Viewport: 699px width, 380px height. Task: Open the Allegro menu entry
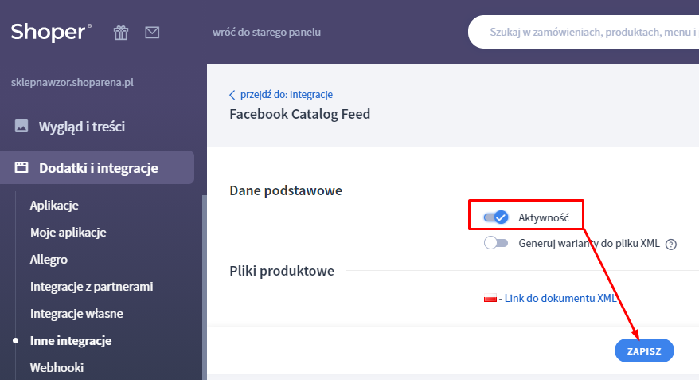[49, 260]
